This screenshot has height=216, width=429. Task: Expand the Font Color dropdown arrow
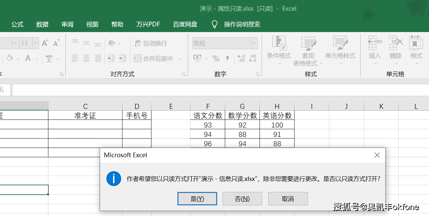coord(37,58)
